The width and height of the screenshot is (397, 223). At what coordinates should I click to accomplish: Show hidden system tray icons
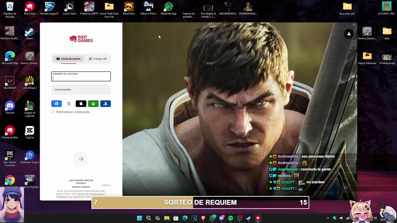click(x=328, y=218)
